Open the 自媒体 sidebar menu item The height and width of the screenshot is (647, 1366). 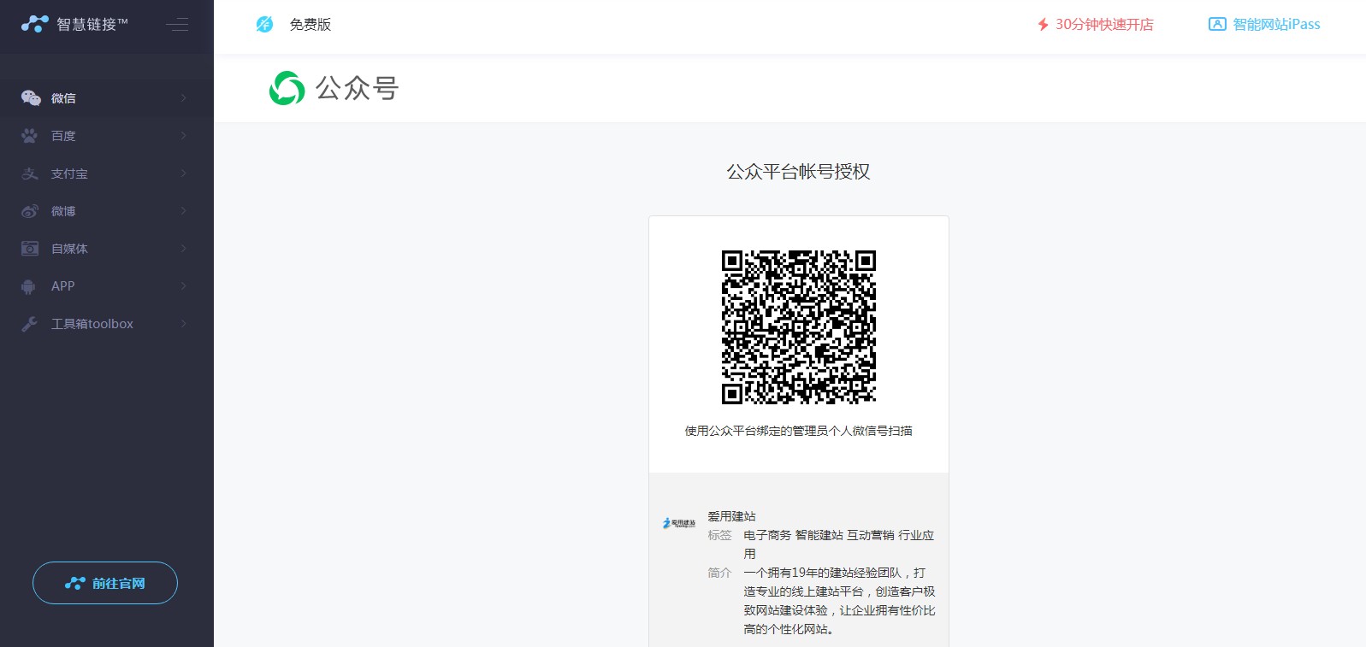click(107, 249)
